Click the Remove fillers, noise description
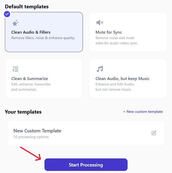This screenshot has height=173, width=172. [x=43, y=38]
